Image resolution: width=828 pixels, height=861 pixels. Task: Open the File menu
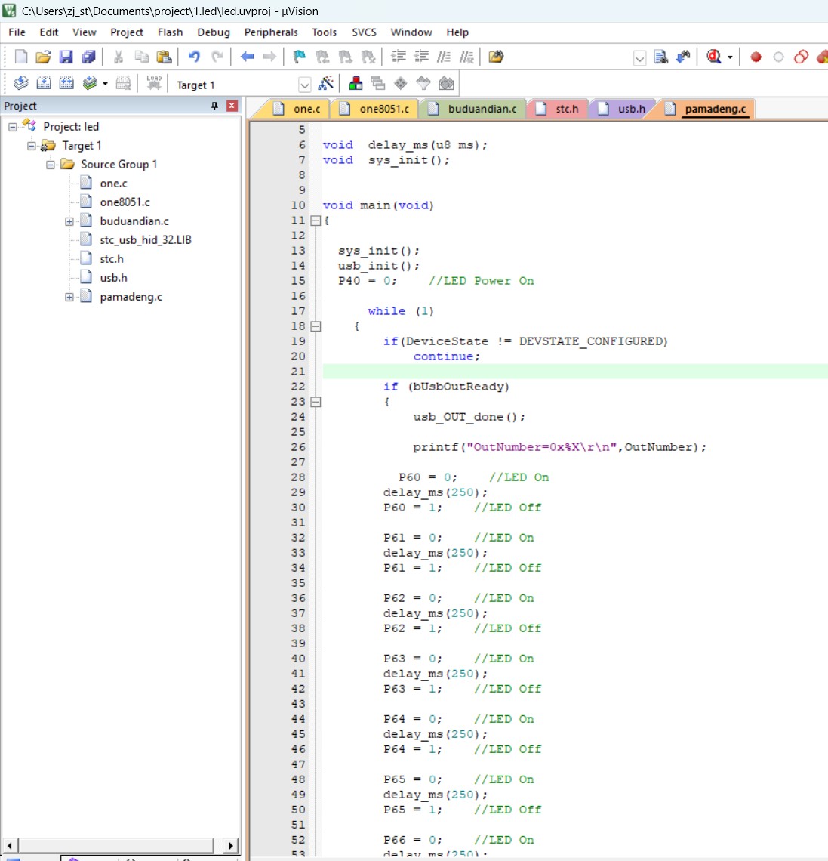point(17,32)
